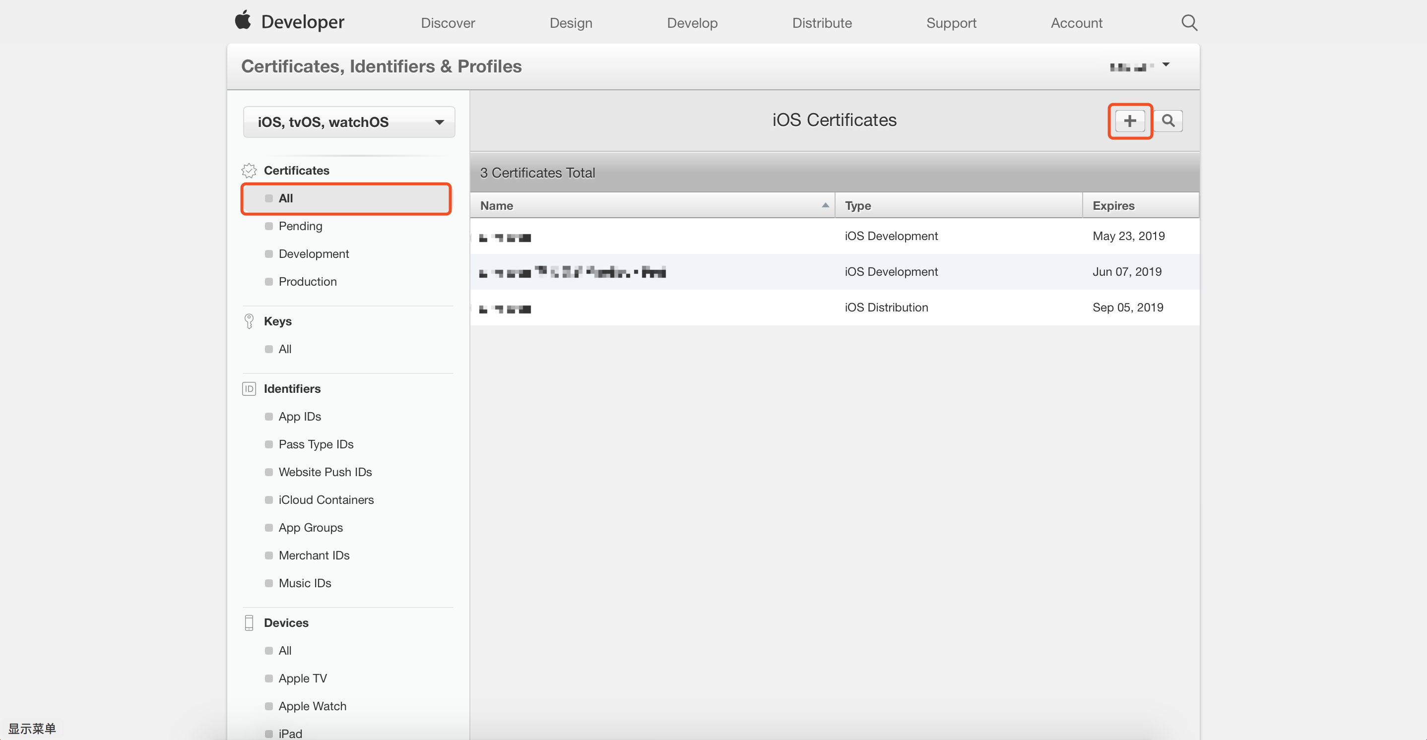Open site search in top navigation

[x=1189, y=23]
